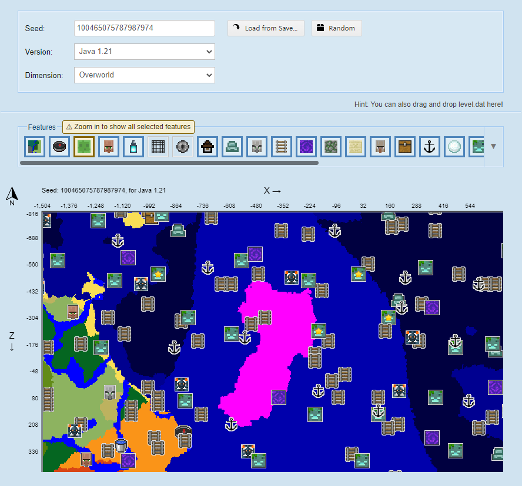The width and height of the screenshot is (522, 486).
Task: Toggle the Spawn compass feature
Action: (x=59, y=147)
